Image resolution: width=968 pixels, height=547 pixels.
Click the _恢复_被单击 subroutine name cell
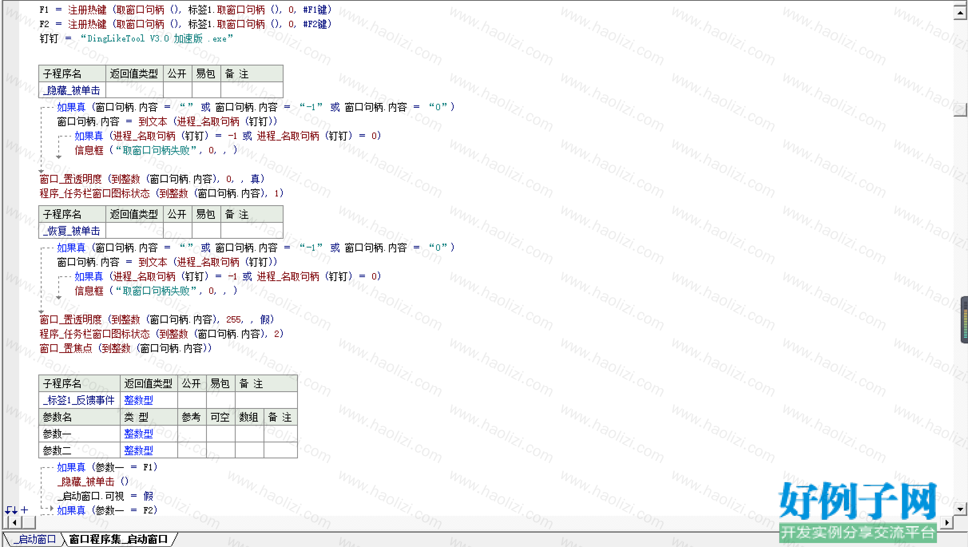pos(72,231)
